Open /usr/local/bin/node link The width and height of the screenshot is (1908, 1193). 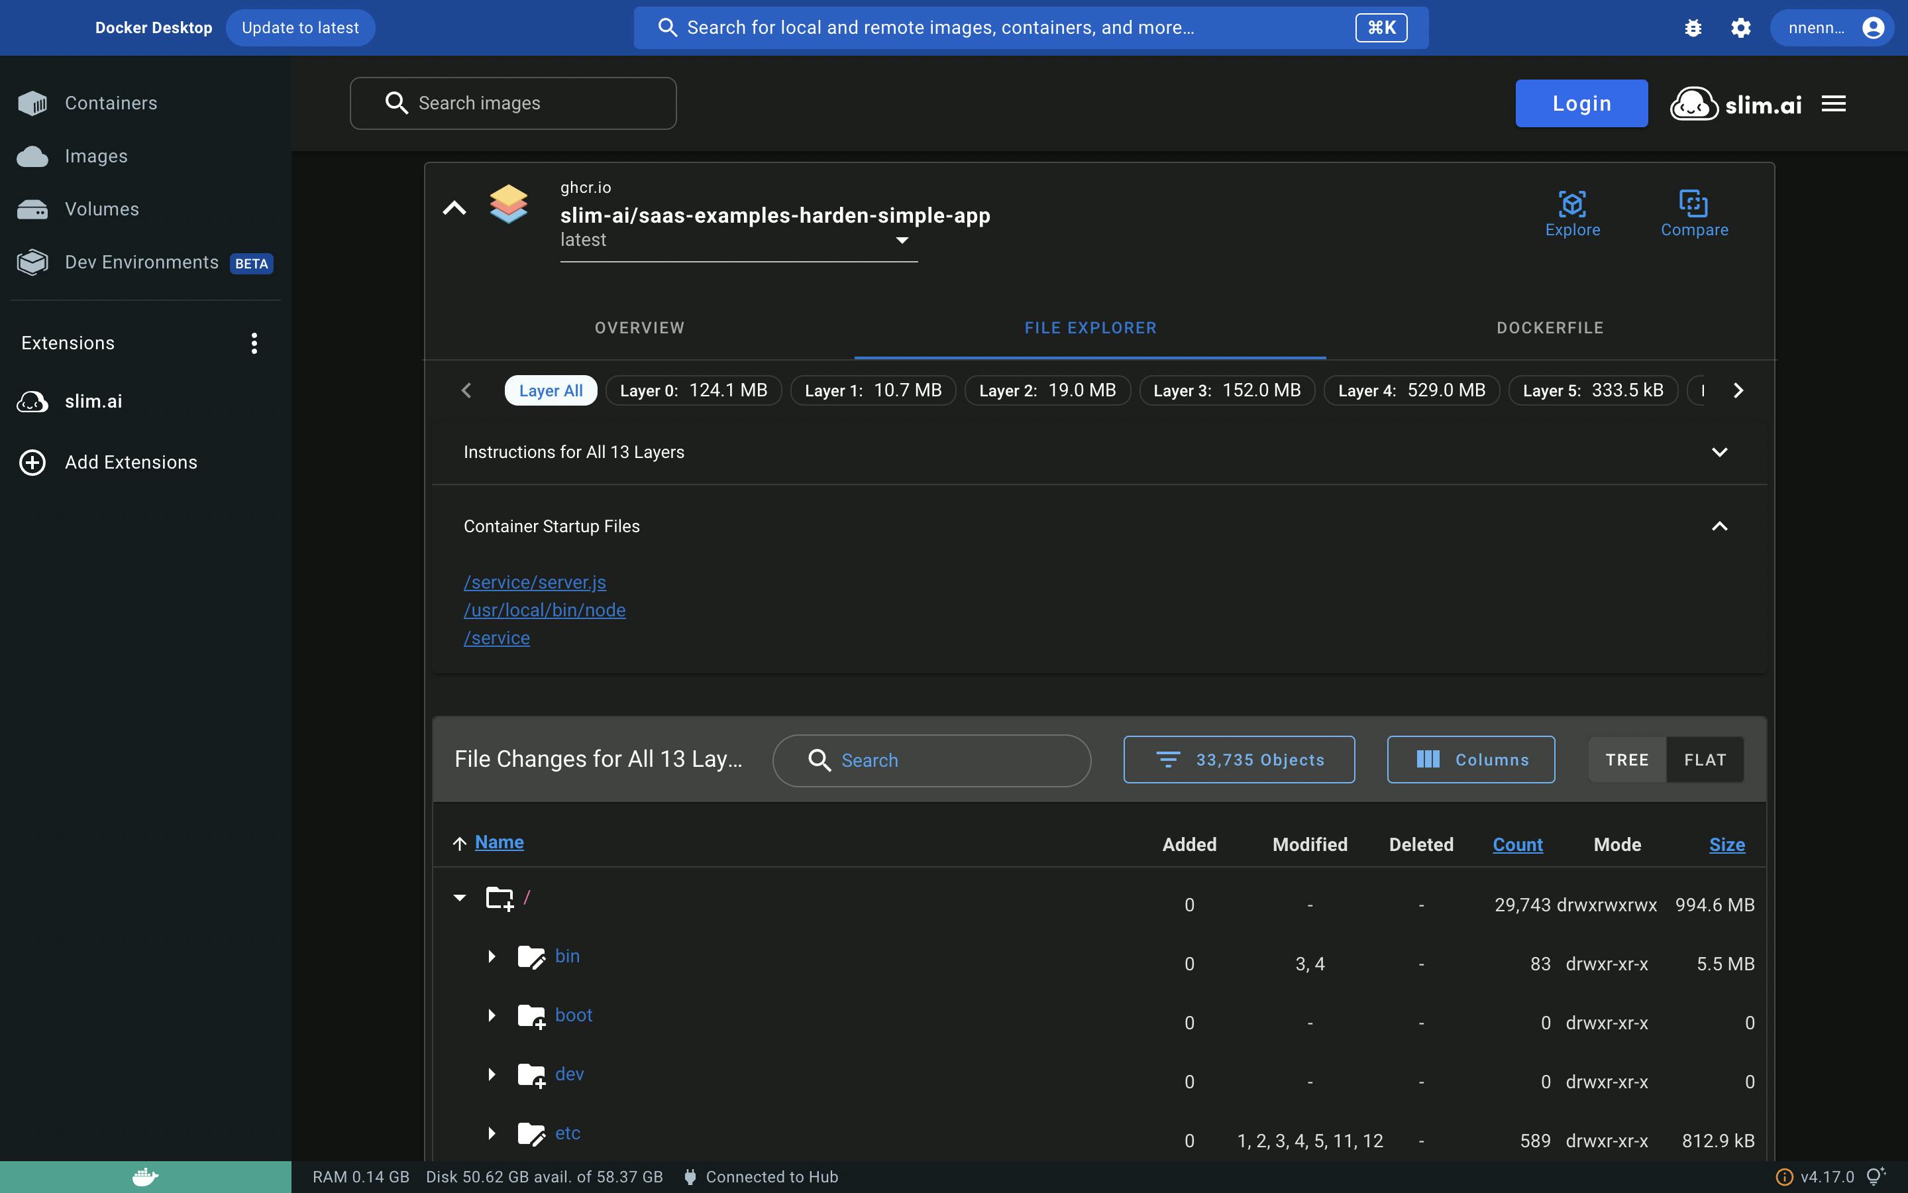click(544, 610)
